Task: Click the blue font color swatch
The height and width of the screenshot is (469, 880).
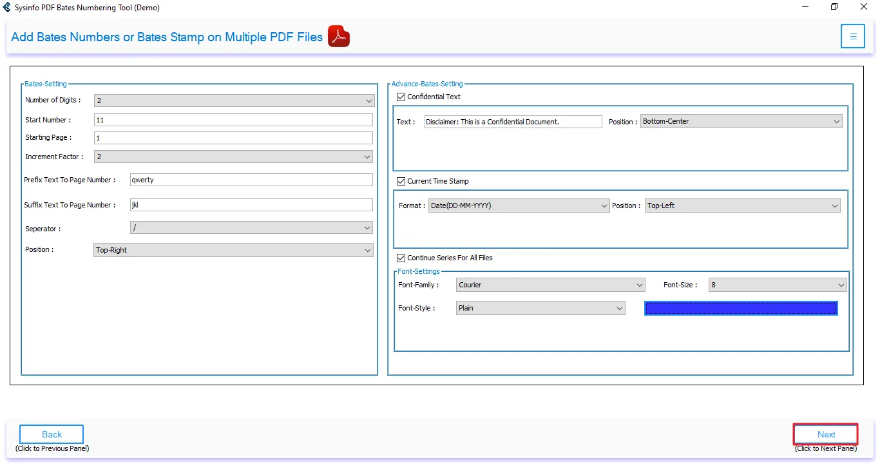Action: [741, 308]
